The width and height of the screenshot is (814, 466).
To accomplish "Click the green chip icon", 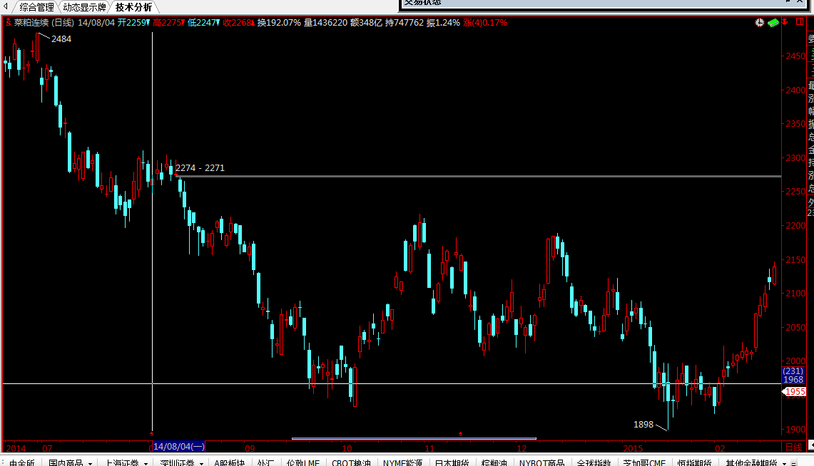I will tap(773, 23).
